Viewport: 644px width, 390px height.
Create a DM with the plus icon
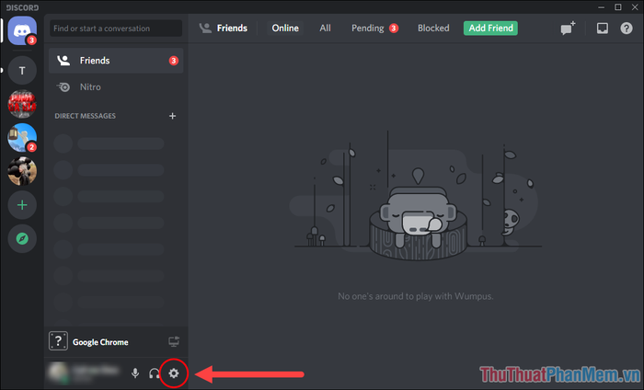[x=173, y=116]
